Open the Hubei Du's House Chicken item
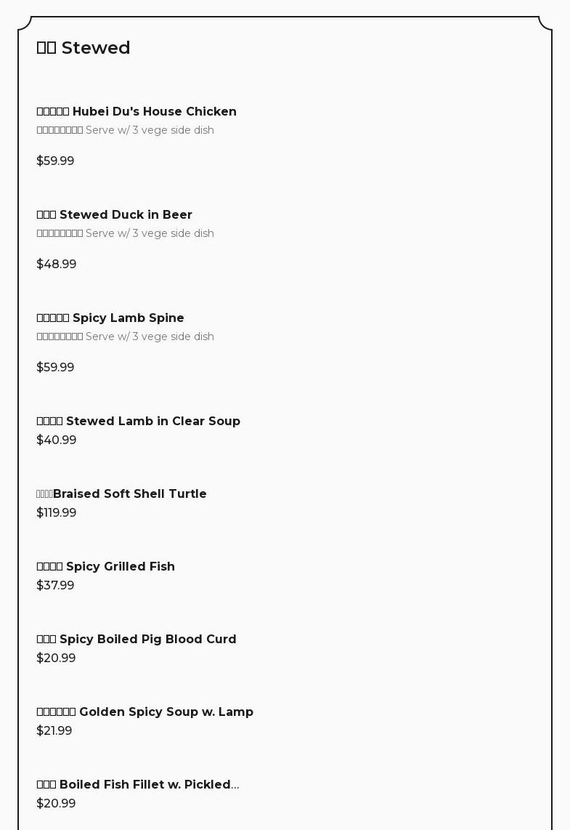The width and height of the screenshot is (570, 830). [137, 111]
